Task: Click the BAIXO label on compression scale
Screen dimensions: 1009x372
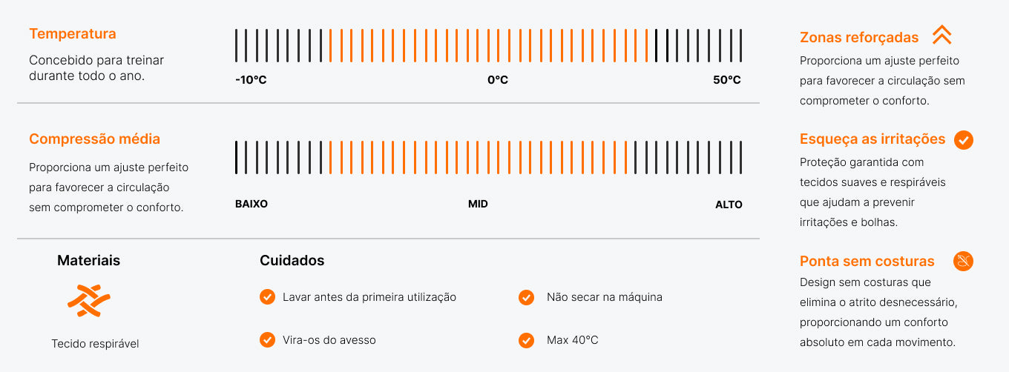Action: [x=252, y=204]
